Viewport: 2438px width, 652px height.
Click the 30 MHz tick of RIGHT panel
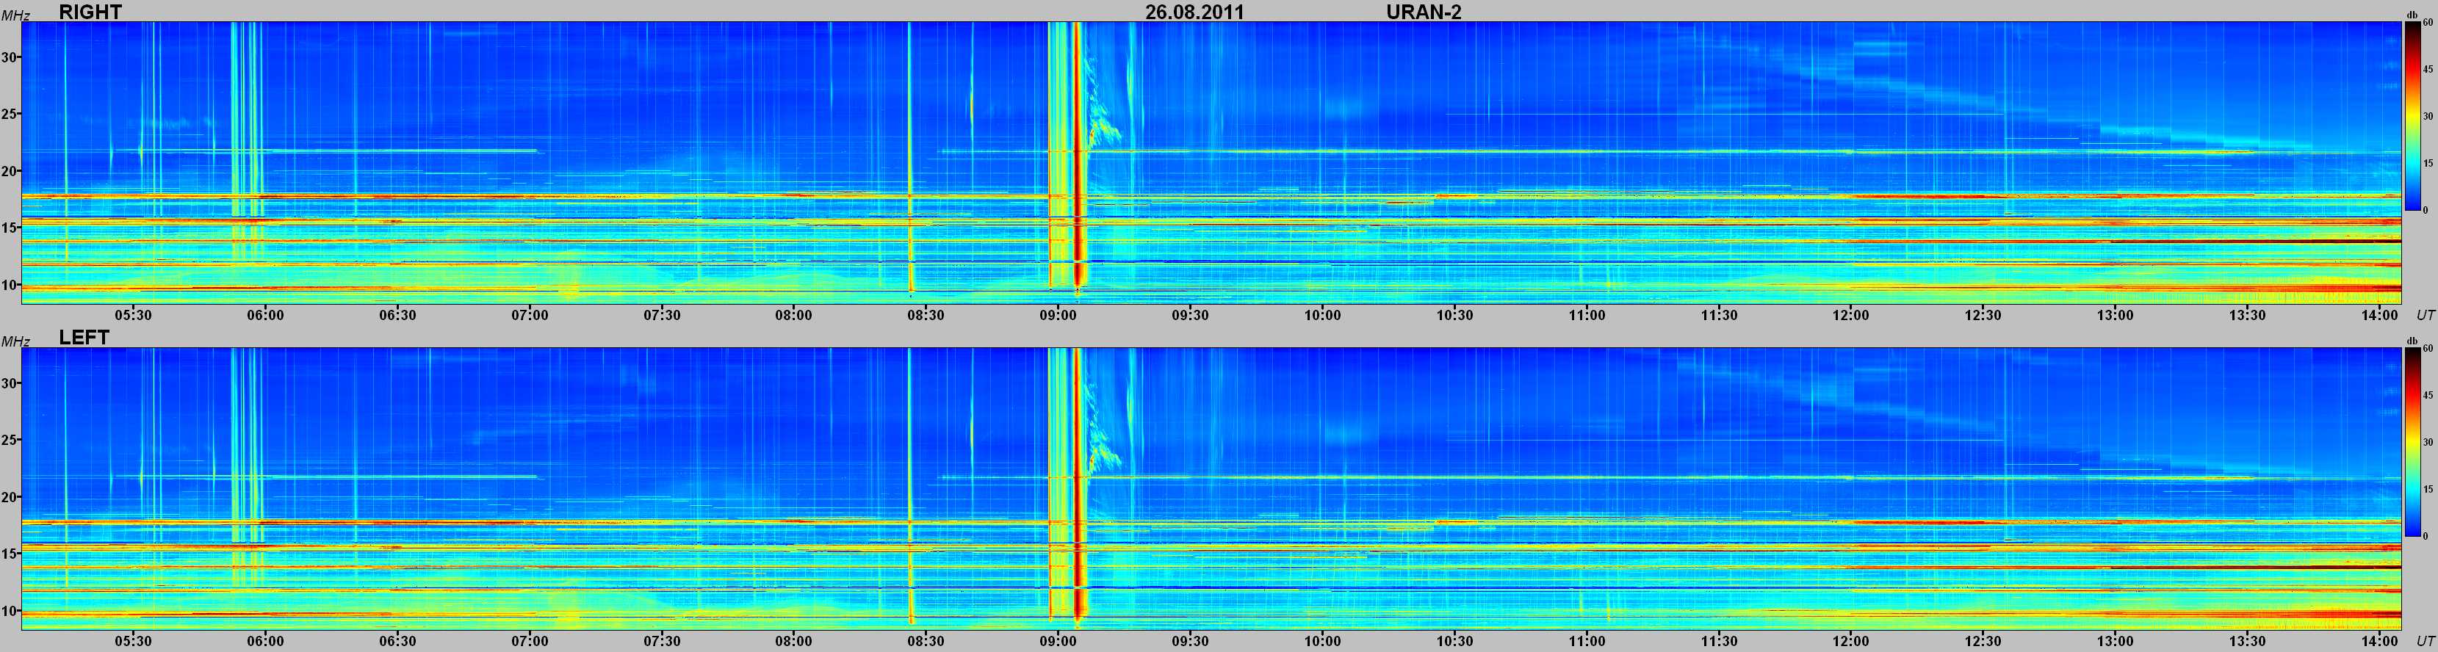[10, 58]
